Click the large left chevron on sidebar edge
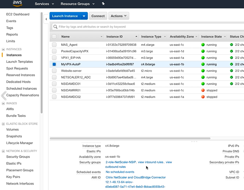This screenshot has width=244, height=190. point(4,95)
